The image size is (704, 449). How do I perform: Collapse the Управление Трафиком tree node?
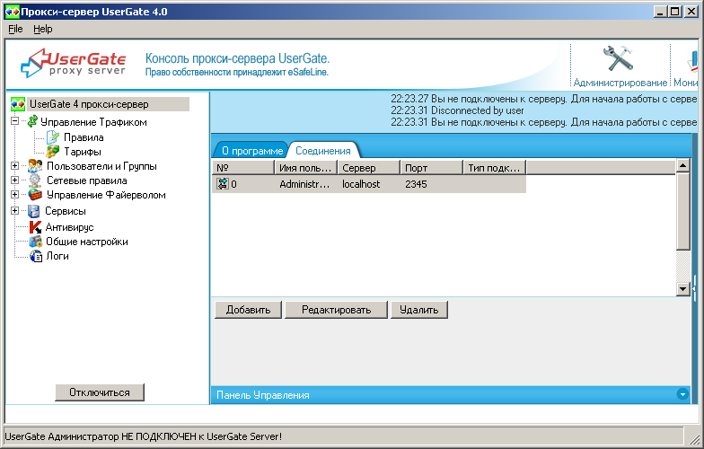point(14,121)
